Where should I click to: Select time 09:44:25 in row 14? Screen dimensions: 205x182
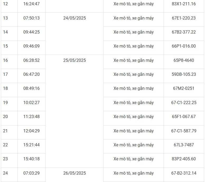(x=31, y=32)
